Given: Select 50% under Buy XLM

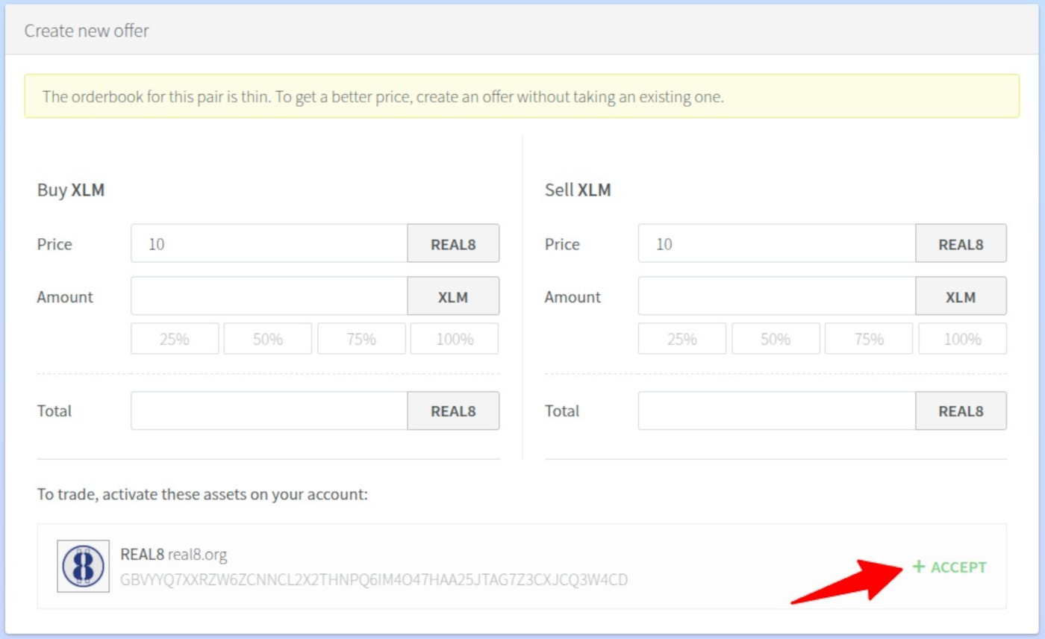Looking at the screenshot, I should (268, 339).
